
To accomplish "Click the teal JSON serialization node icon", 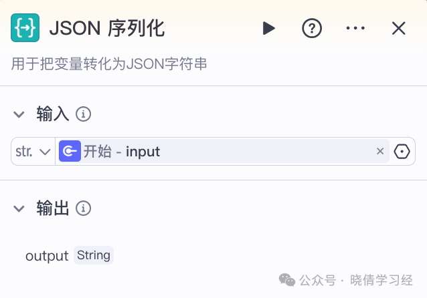I will tap(25, 28).
